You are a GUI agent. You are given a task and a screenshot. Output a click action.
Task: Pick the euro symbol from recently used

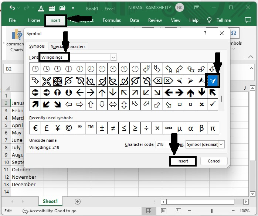coord(35,128)
